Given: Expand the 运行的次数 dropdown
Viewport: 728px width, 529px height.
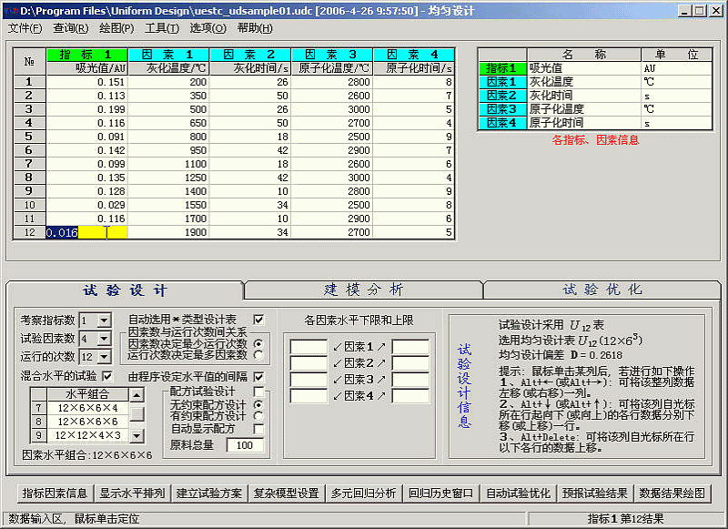Looking at the screenshot, I should tap(103, 357).
